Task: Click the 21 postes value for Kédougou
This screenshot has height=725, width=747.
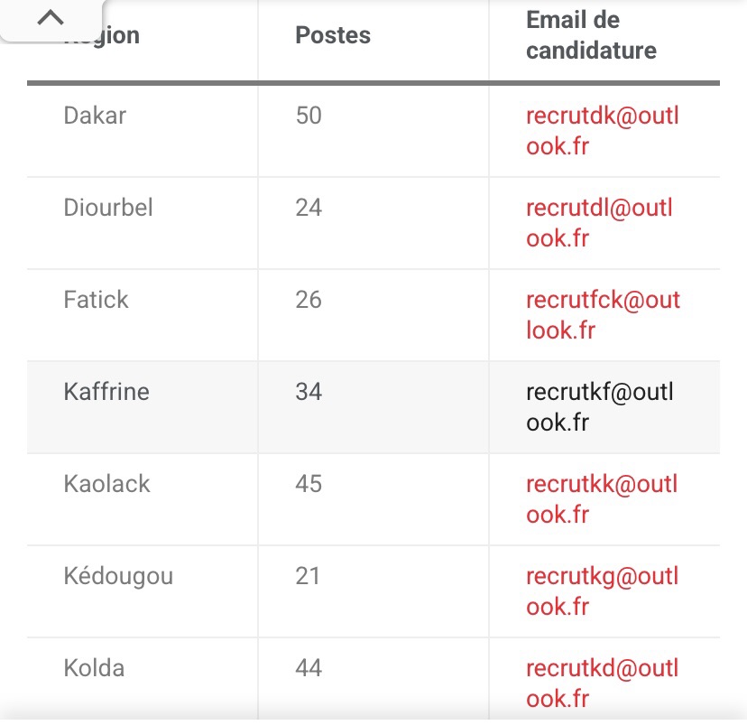Action: (x=308, y=576)
